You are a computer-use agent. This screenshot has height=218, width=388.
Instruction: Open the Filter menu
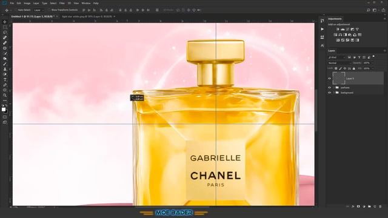pos(62,3)
